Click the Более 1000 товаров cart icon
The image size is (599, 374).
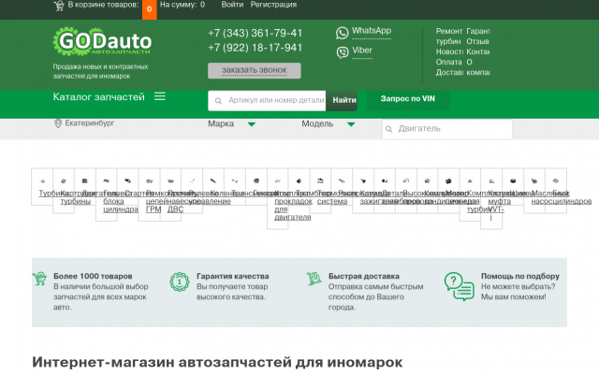39,279
